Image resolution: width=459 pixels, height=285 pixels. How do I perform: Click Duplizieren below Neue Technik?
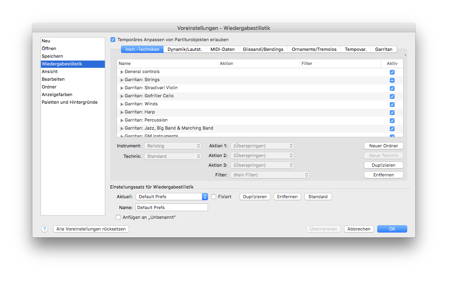[x=383, y=165]
